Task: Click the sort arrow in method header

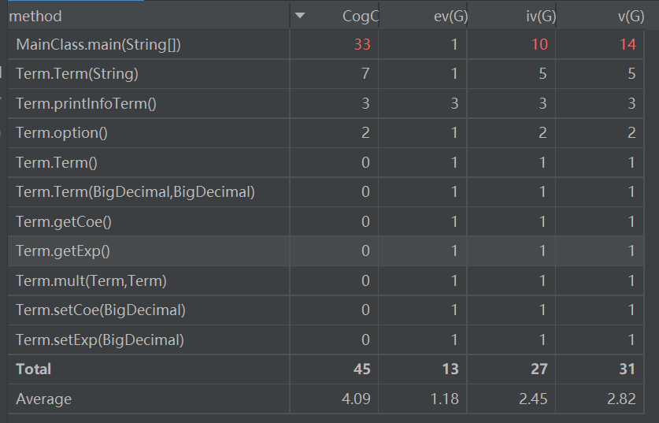Action: click(299, 16)
